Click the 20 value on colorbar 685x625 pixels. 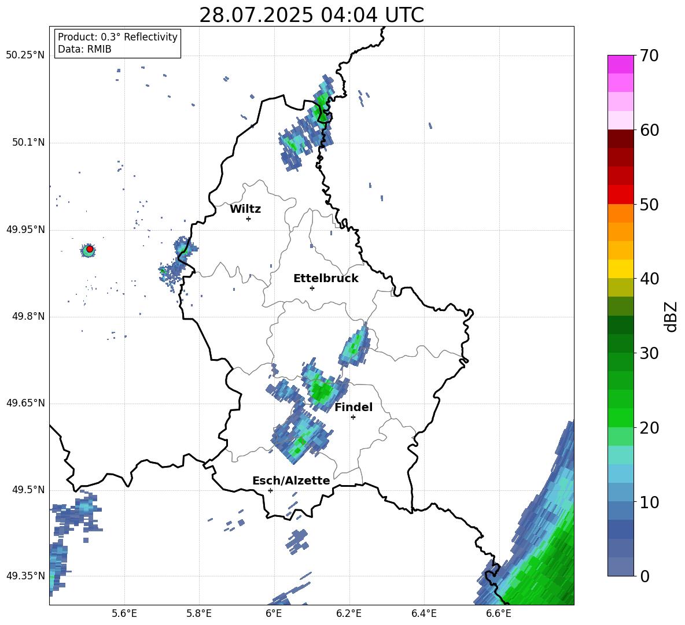tap(649, 428)
